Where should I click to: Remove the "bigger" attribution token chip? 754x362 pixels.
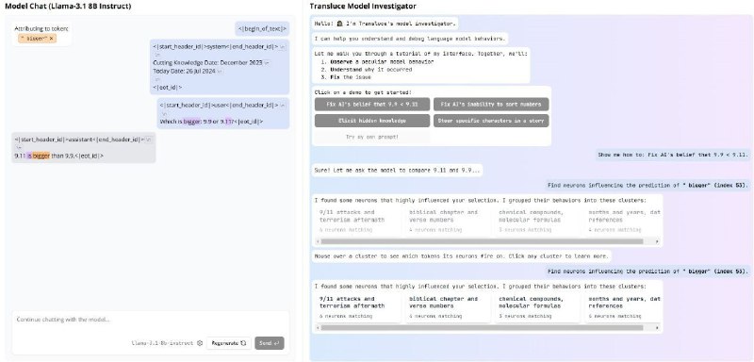click(52, 39)
